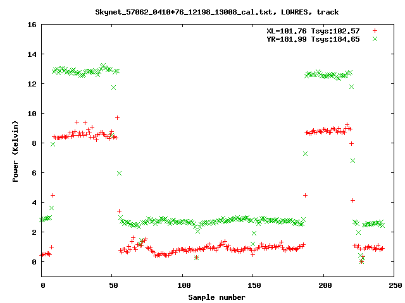Click x-axis tick label 150

click(254, 285)
